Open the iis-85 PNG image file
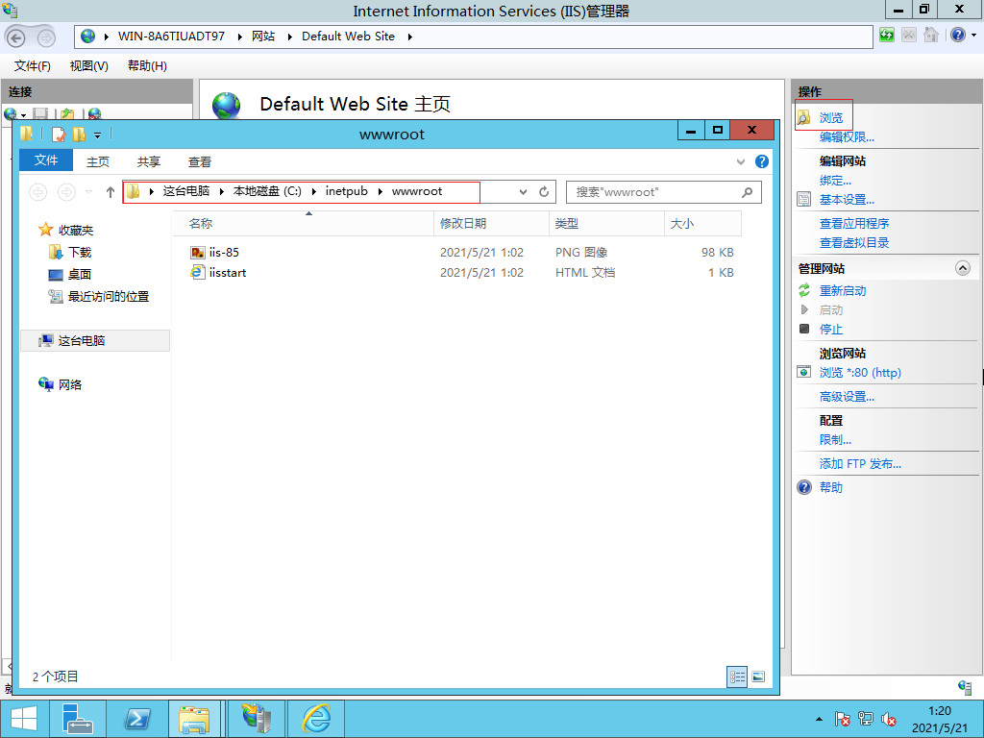 point(223,253)
